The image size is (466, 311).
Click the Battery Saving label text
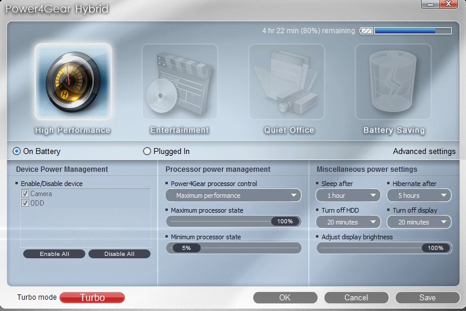click(x=394, y=130)
